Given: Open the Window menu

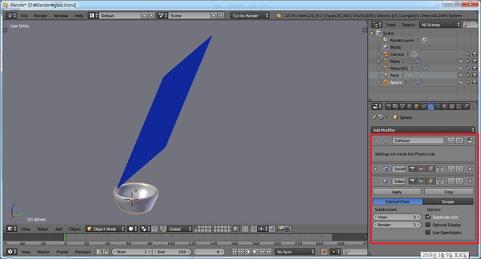Looking at the screenshot, I should click(61, 15).
